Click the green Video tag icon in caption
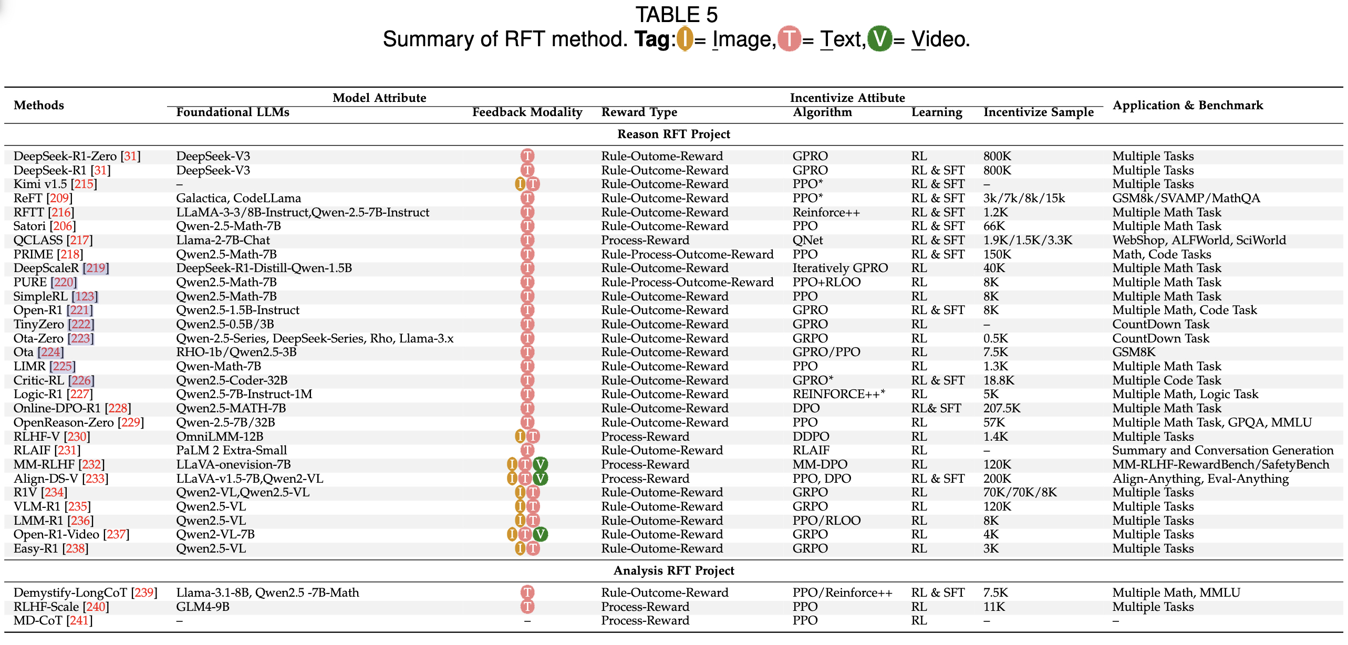The image size is (1348, 645). click(x=879, y=39)
